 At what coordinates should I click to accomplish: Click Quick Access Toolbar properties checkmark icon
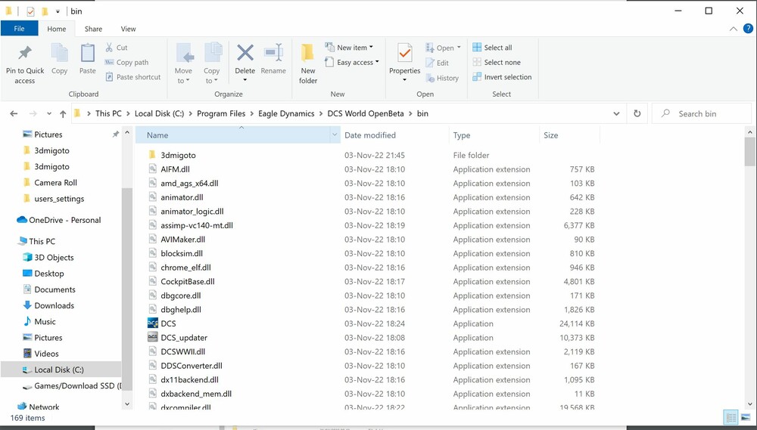point(30,11)
